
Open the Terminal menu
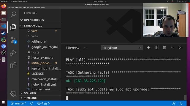tap(37, 7)
